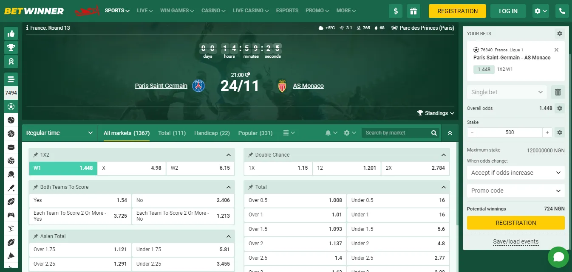Open promotions via the gift icon

[413, 11]
